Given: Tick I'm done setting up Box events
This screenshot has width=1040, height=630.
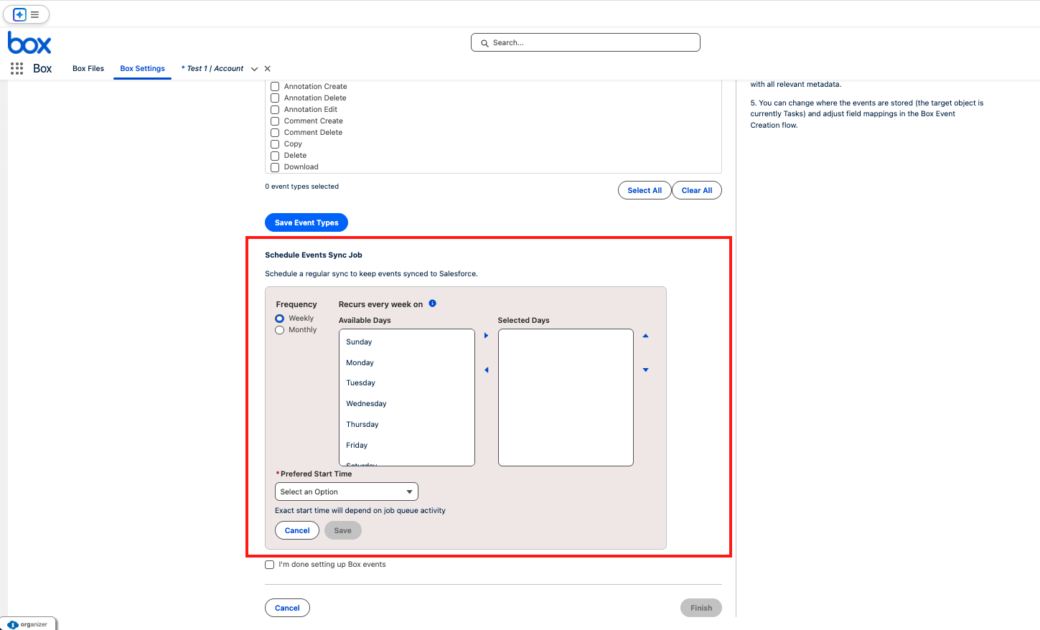Looking at the screenshot, I should pyautogui.click(x=270, y=565).
